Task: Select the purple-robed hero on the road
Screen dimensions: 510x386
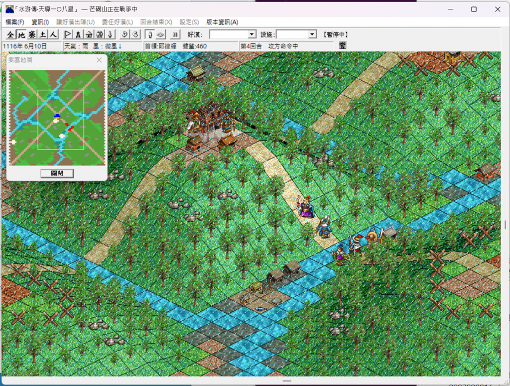Action: click(x=306, y=207)
